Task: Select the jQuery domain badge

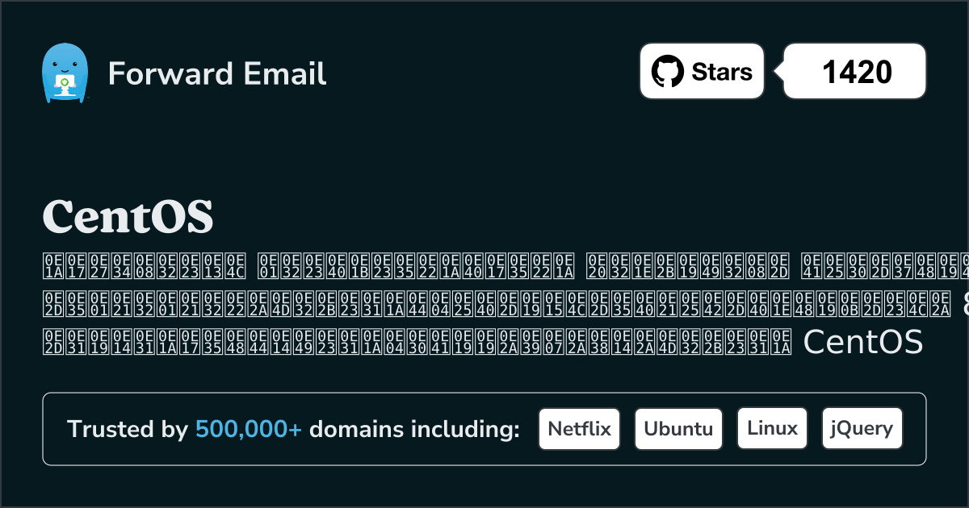Action: pos(862,428)
